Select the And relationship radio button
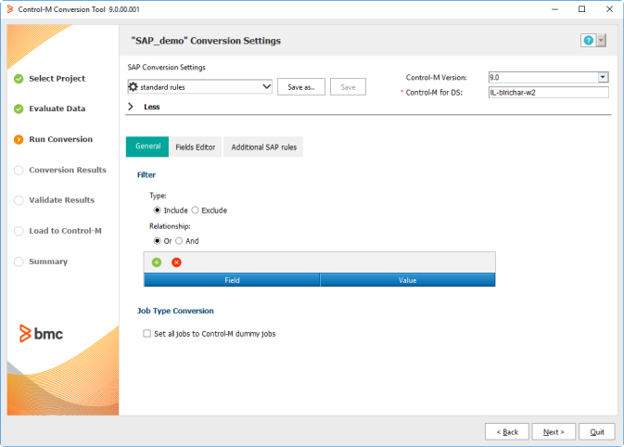The height and width of the screenshot is (447, 624). pyautogui.click(x=179, y=241)
